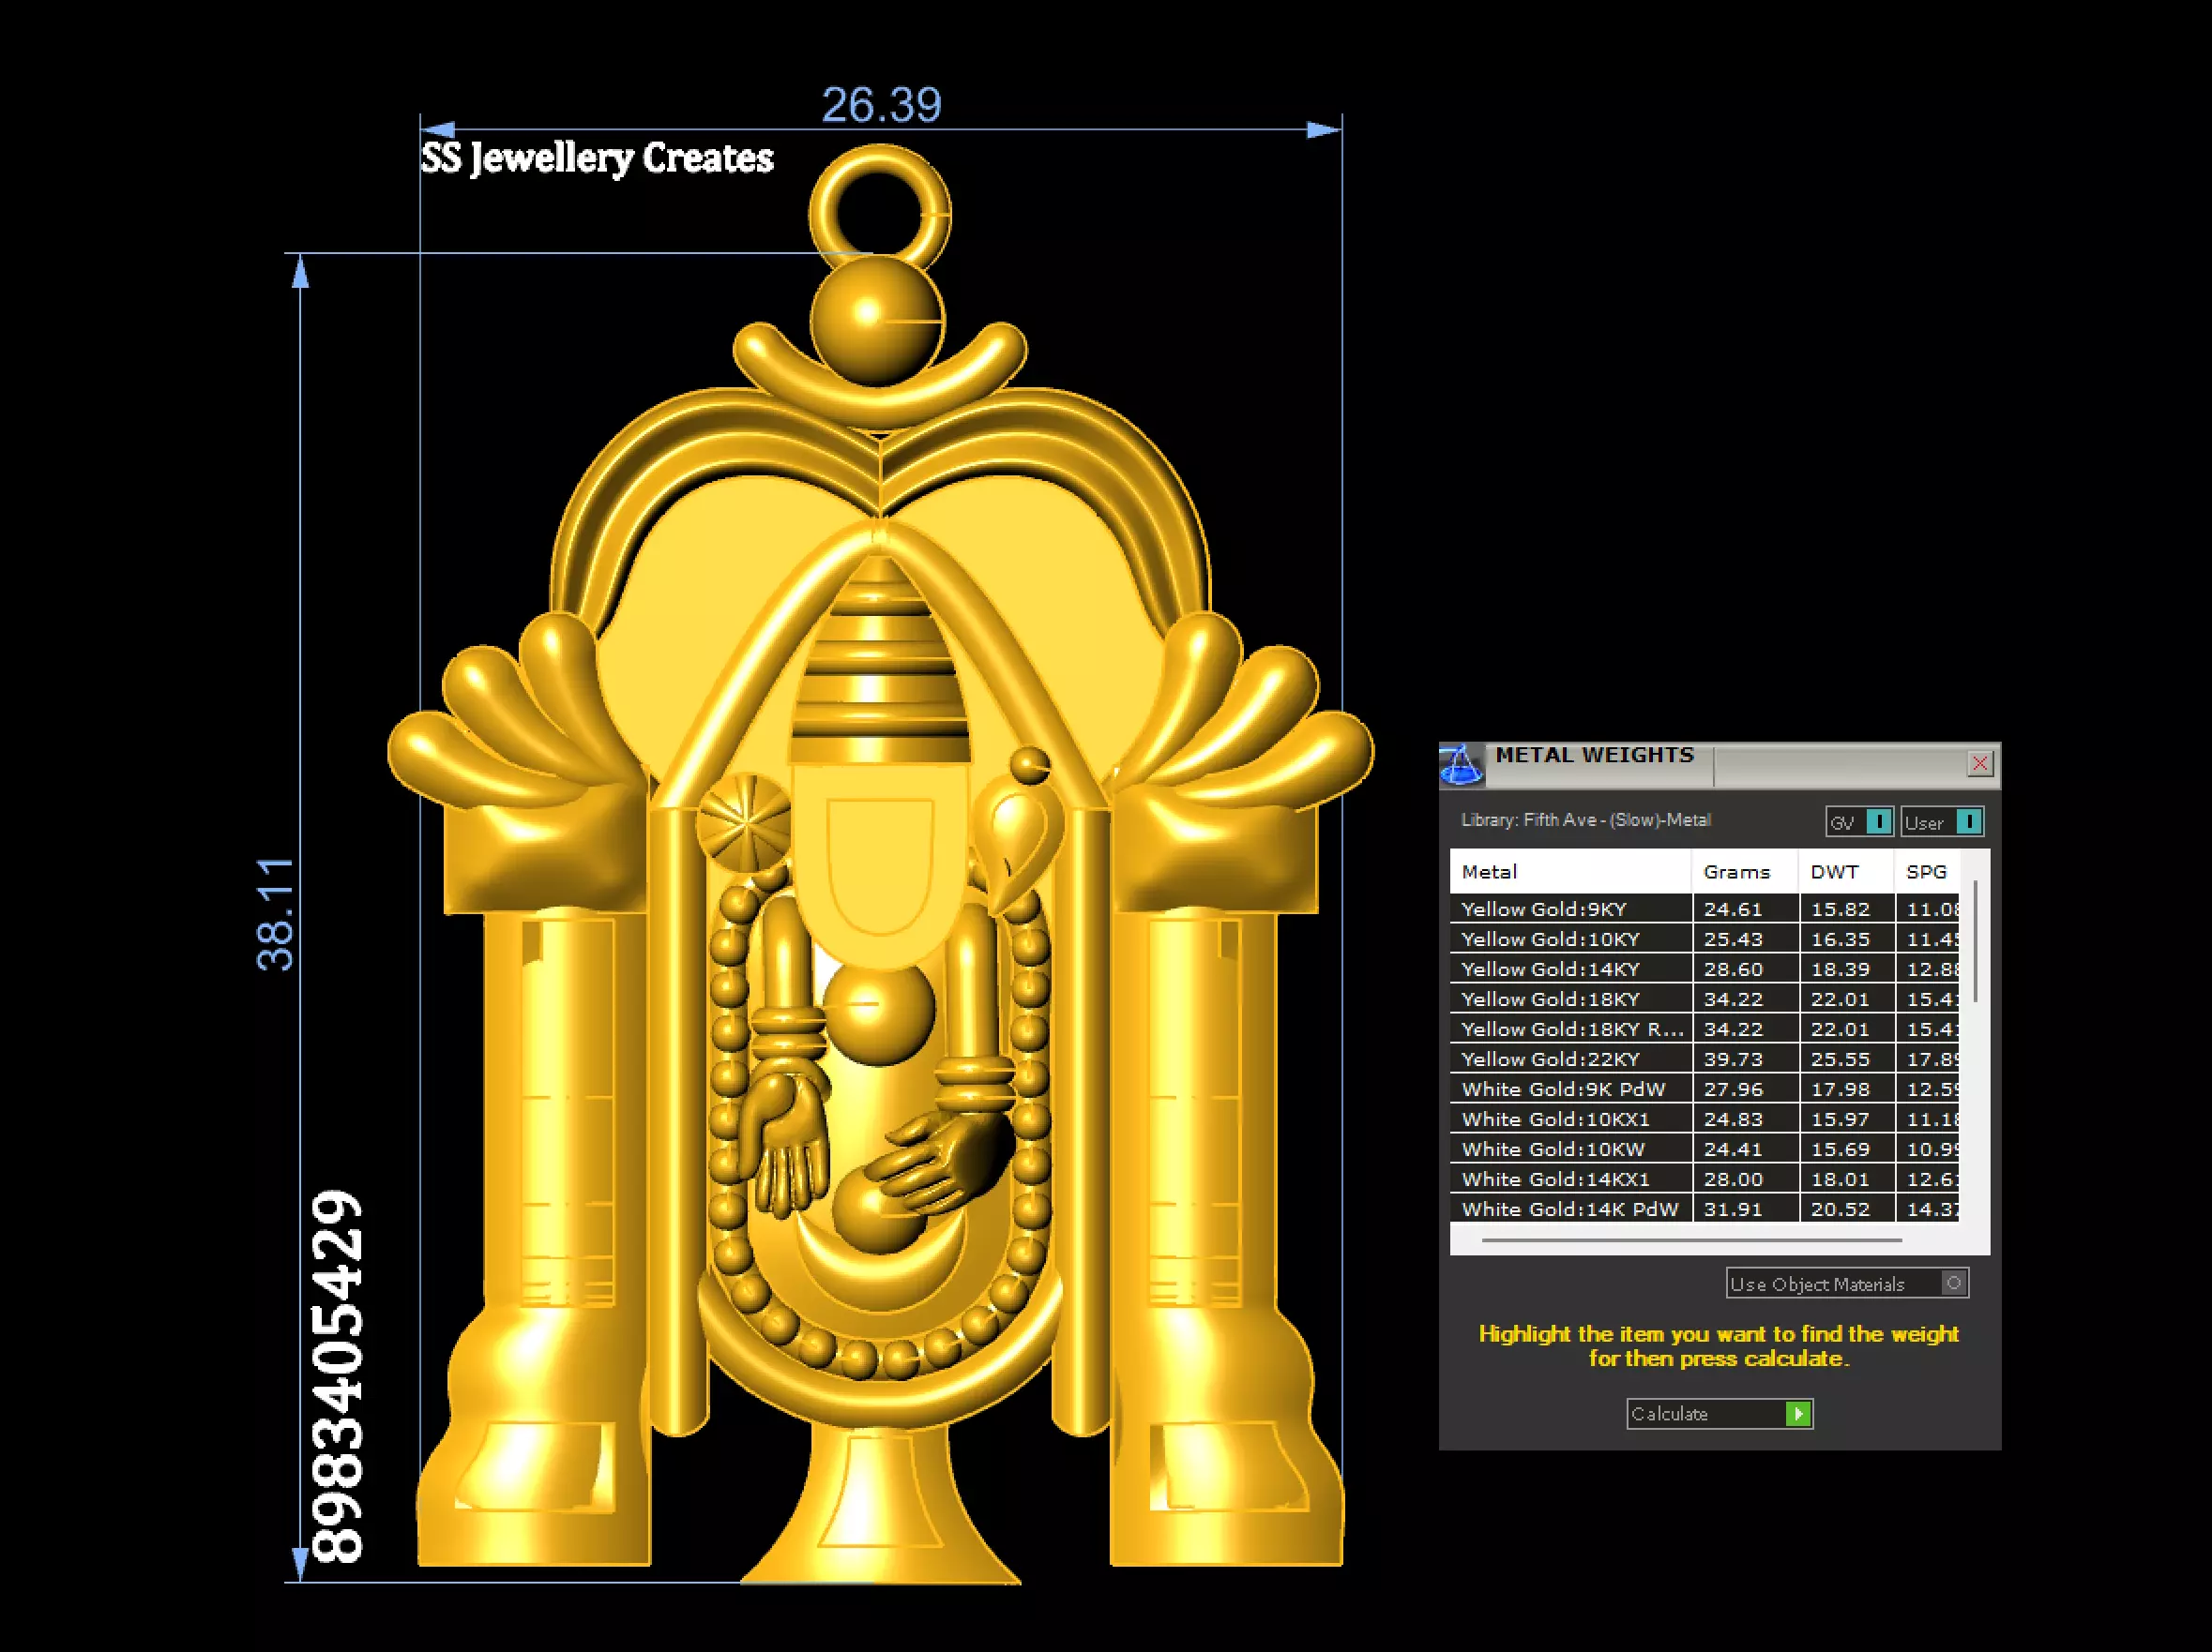Enable Use Object Materials option

point(1847,1284)
